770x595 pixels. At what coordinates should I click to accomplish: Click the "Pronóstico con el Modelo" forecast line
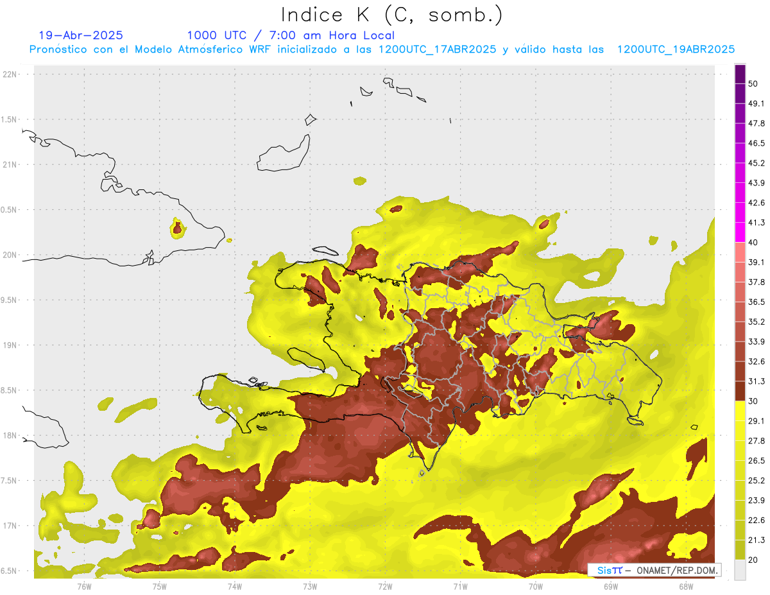point(382,49)
